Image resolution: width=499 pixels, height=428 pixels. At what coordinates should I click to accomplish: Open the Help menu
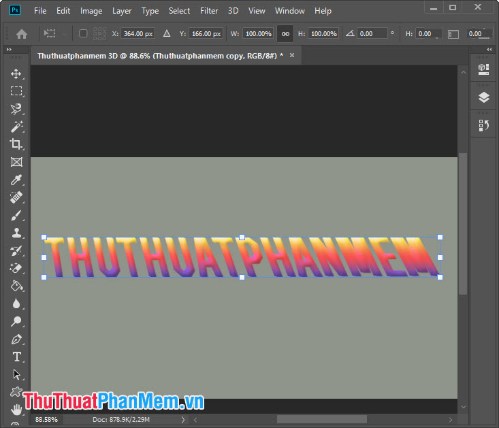point(323,11)
